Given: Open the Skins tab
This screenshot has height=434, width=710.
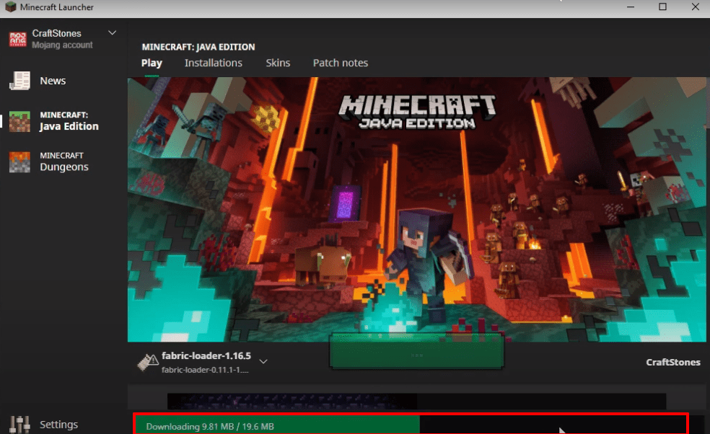Looking at the screenshot, I should pyautogui.click(x=278, y=63).
